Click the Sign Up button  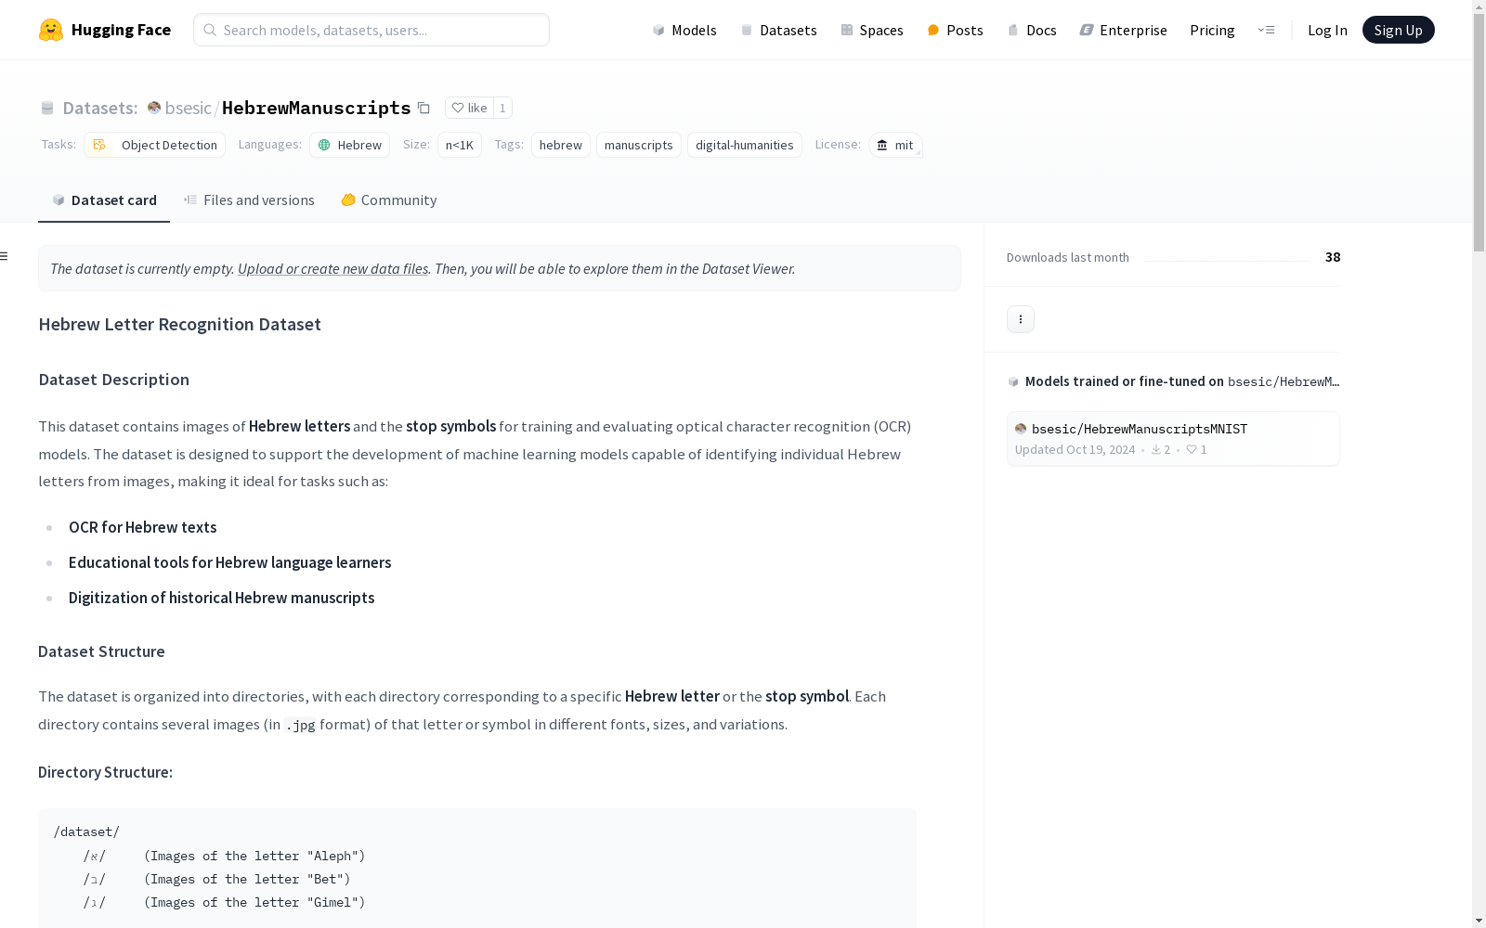[x=1398, y=30]
